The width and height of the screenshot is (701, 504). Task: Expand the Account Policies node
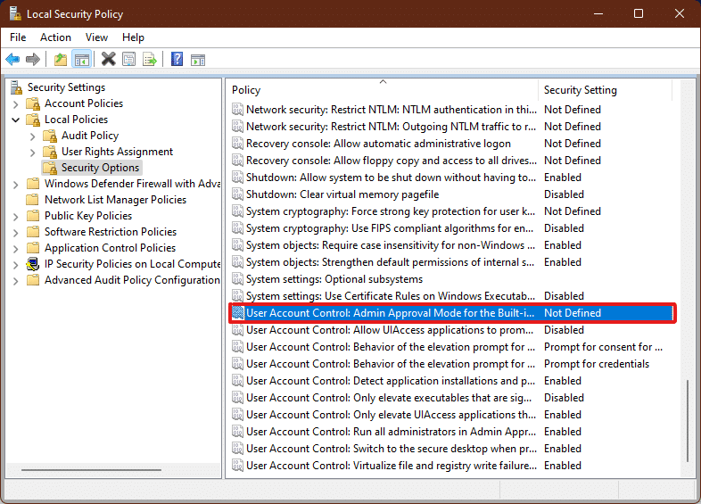[x=16, y=104]
